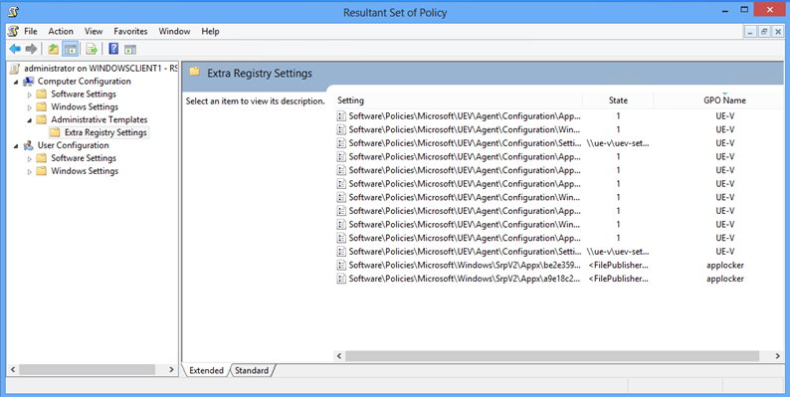Open the Favorites menu

[130, 31]
